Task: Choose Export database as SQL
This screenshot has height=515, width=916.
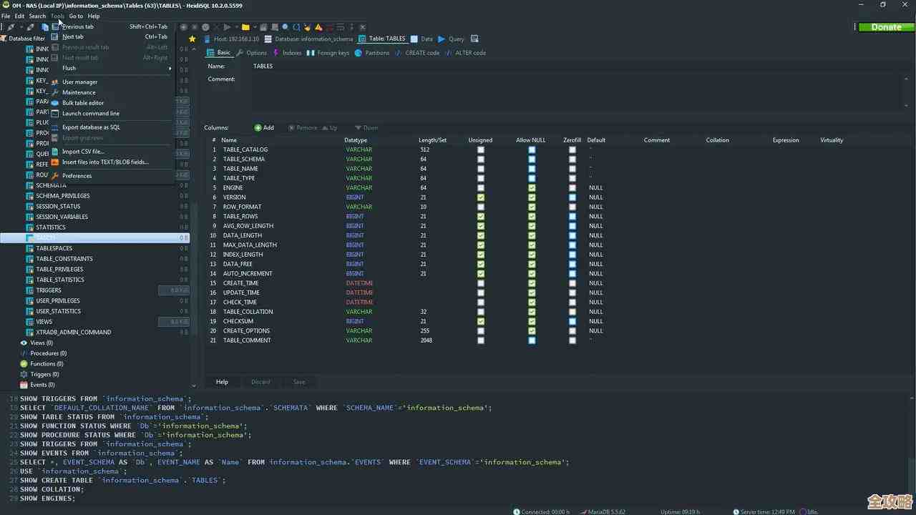Action: tap(91, 127)
